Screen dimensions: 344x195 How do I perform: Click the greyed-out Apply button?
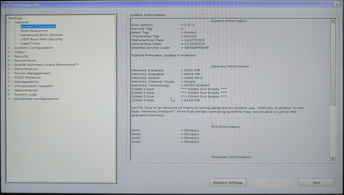(272, 183)
